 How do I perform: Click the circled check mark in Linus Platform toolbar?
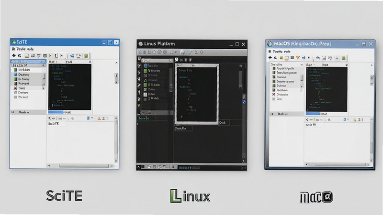(159, 52)
